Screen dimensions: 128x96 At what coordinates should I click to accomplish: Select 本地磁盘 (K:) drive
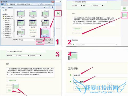[7, 33]
